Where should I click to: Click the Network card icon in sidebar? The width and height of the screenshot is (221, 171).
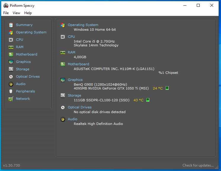click(x=11, y=99)
